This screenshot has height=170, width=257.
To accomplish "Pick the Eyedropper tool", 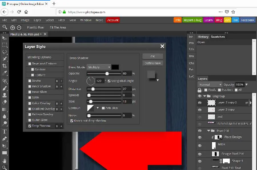I will (x=4, y=73).
